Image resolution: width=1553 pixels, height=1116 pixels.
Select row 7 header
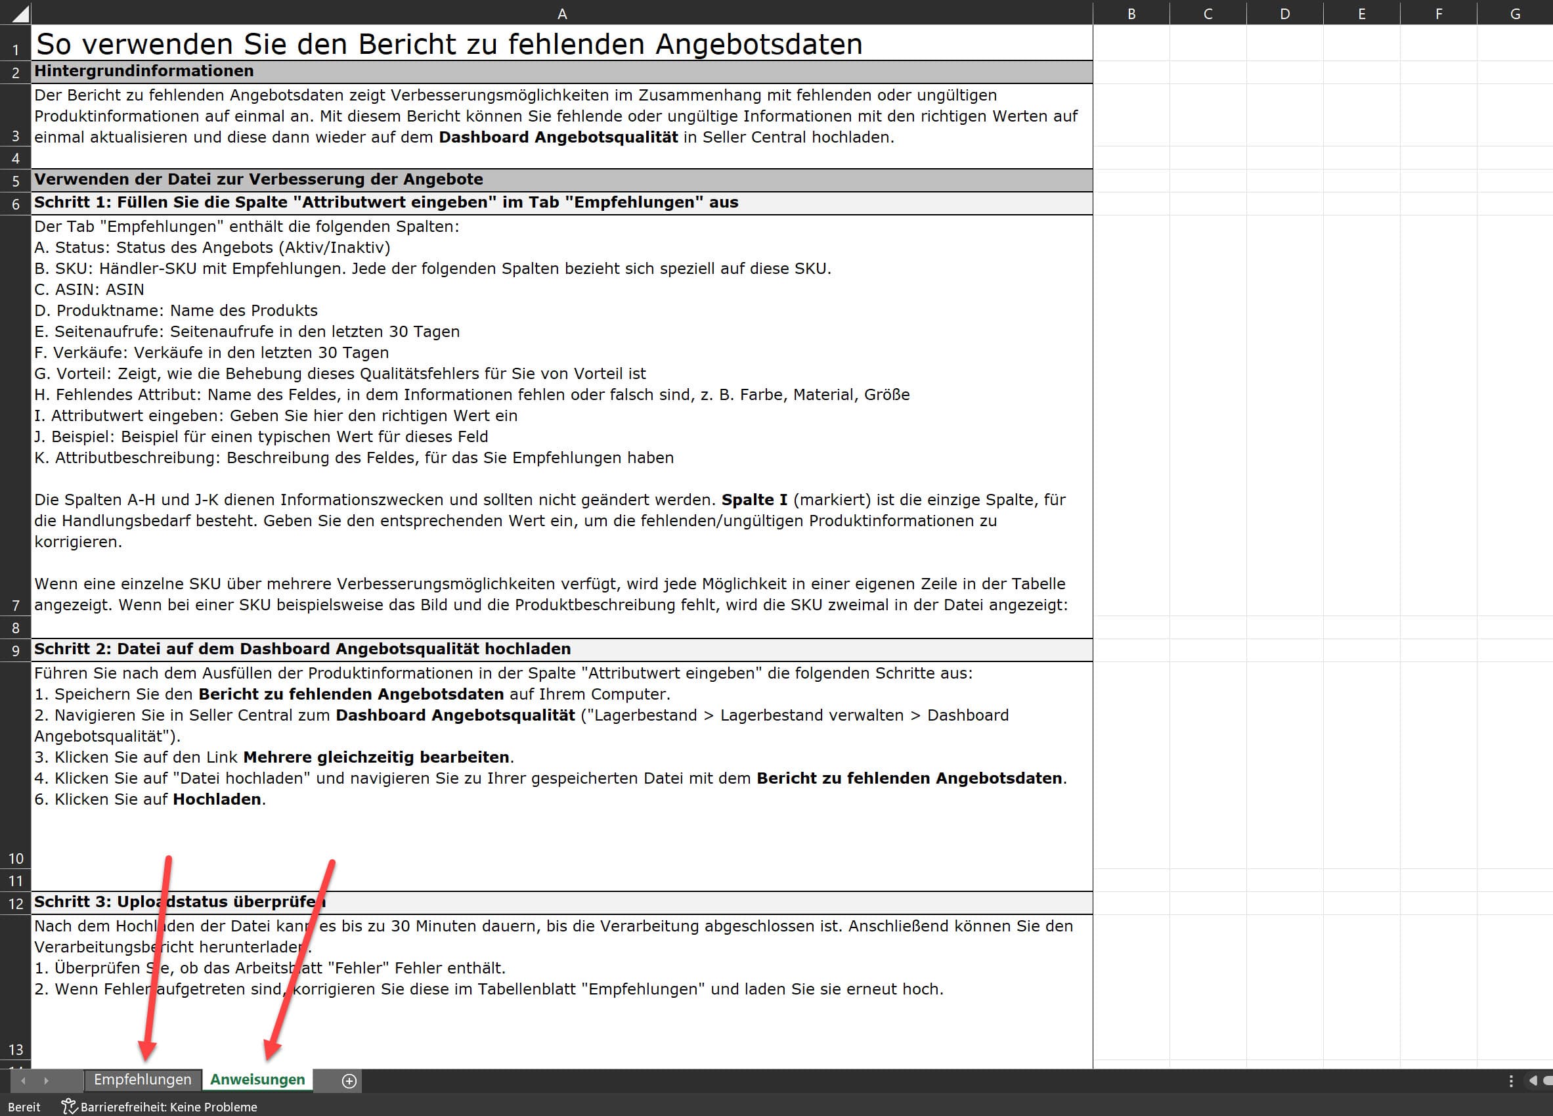click(x=15, y=415)
